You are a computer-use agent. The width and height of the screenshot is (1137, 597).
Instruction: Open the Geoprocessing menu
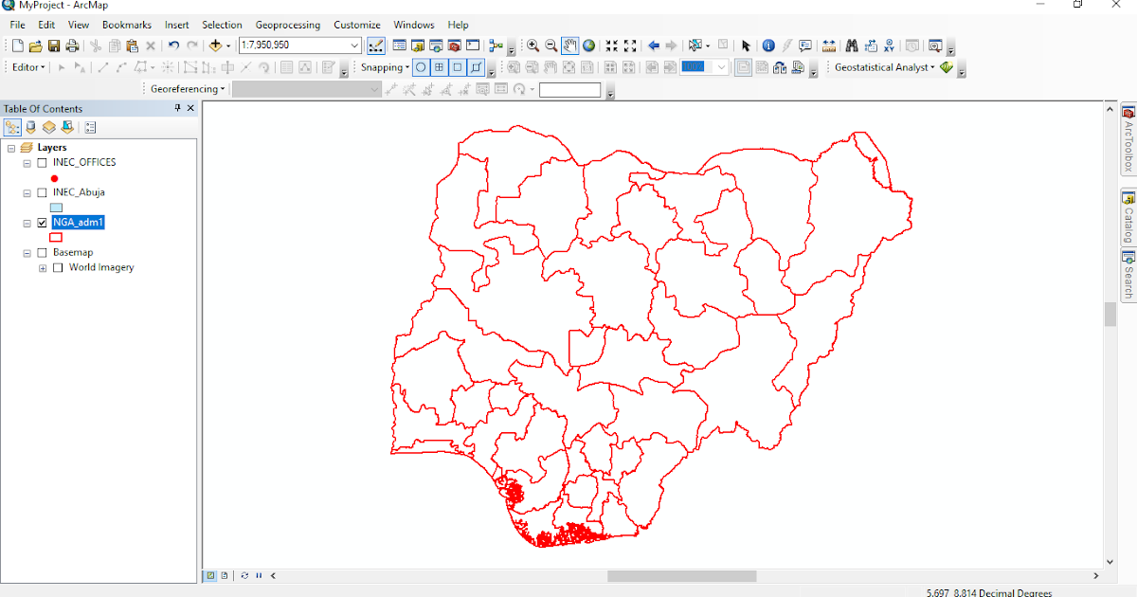tap(287, 25)
